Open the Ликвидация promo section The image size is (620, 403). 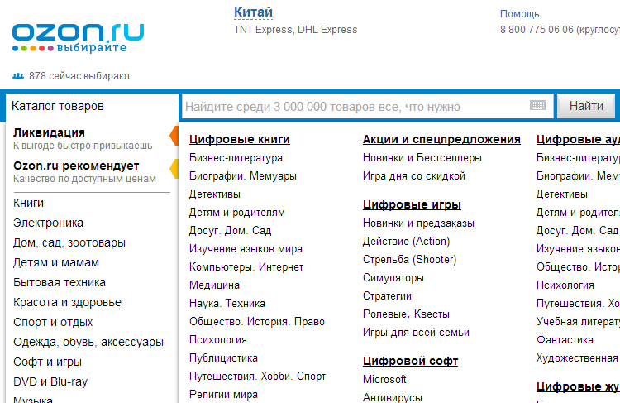49,132
